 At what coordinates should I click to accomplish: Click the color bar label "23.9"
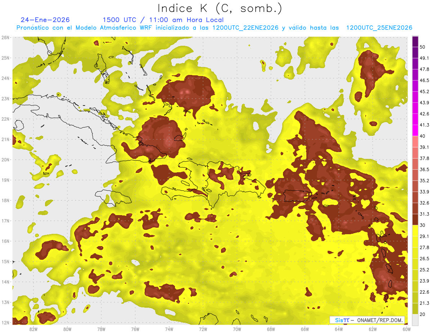coord(424,281)
